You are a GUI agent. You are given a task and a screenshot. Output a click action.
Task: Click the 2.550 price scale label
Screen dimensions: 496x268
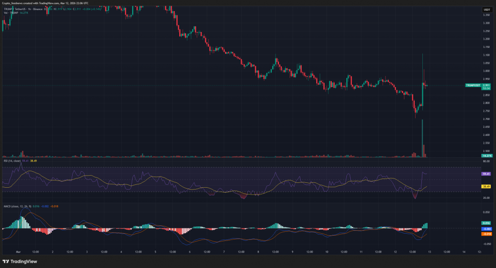click(x=486, y=143)
